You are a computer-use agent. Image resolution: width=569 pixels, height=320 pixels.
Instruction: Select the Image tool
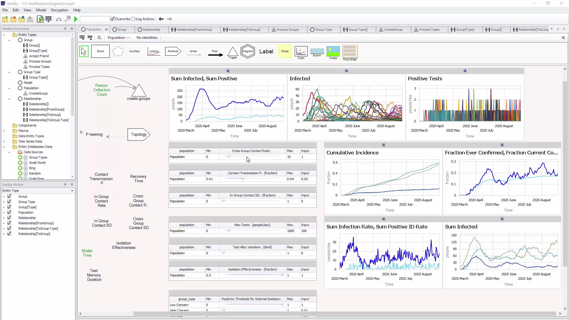point(333,52)
